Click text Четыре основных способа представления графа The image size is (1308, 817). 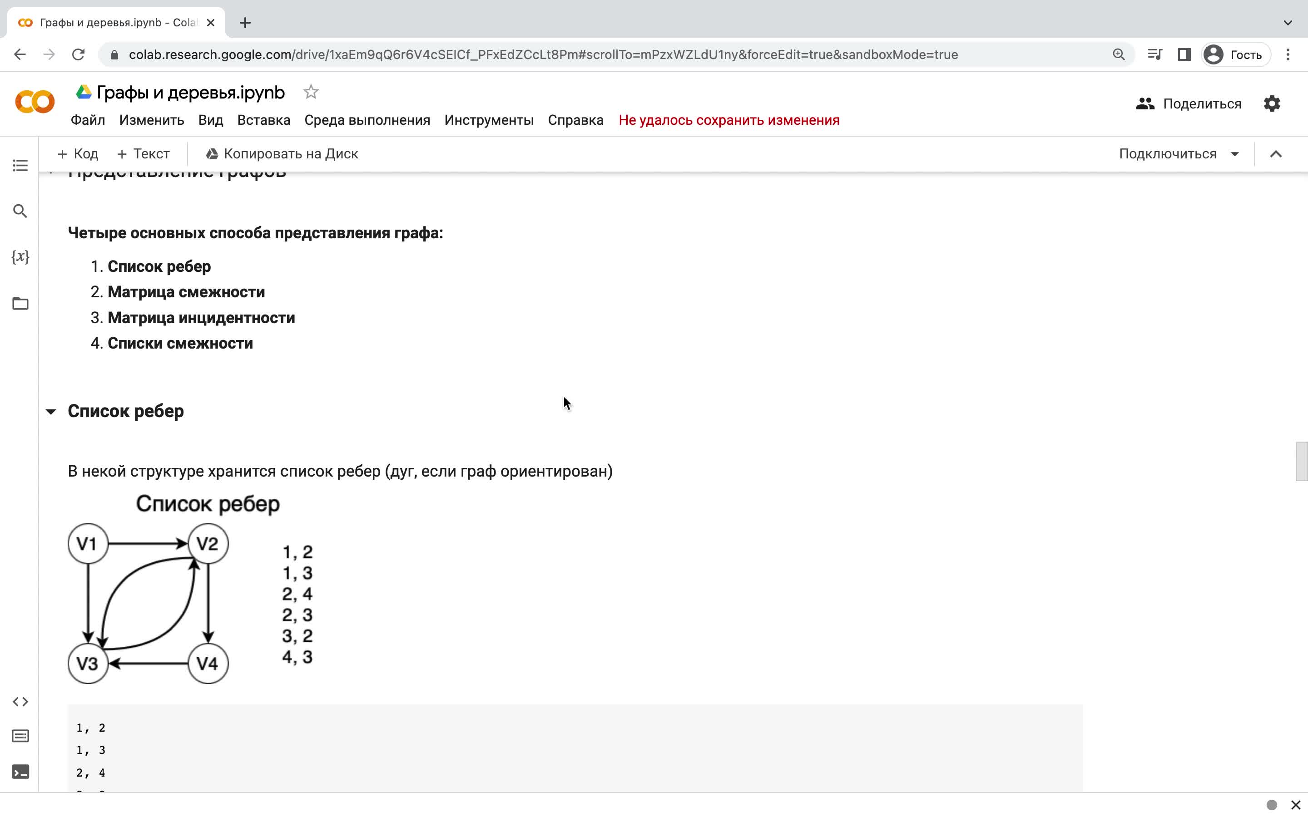point(255,233)
